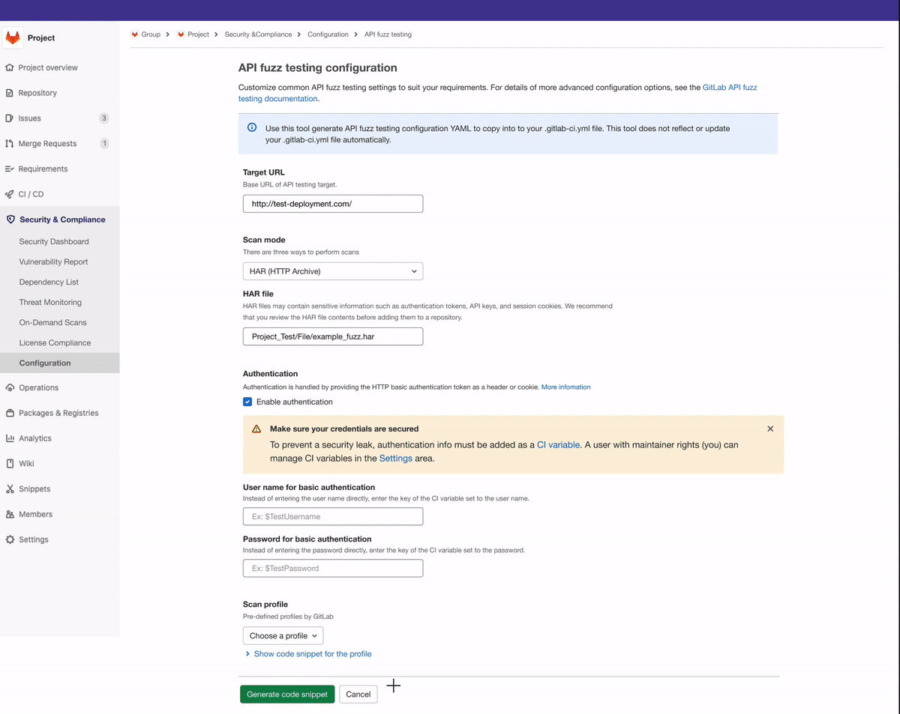Click the Security & Compliance shield icon
Screen dimensions: 900x714
tap(10, 220)
